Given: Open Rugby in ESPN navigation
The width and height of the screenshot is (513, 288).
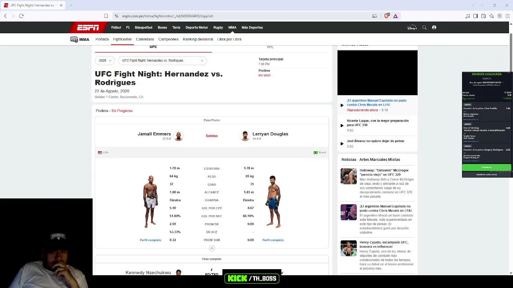Looking at the screenshot, I should [x=218, y=28].
